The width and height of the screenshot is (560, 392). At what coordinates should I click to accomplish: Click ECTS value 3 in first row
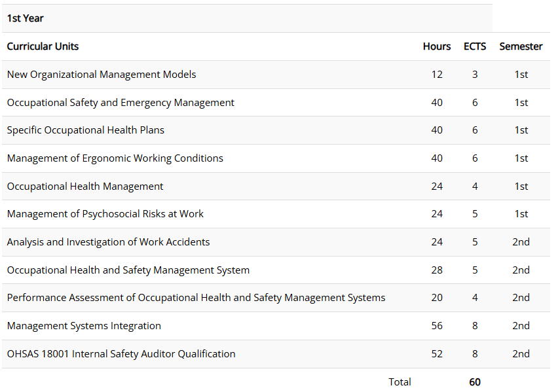[x=475, y=75]
